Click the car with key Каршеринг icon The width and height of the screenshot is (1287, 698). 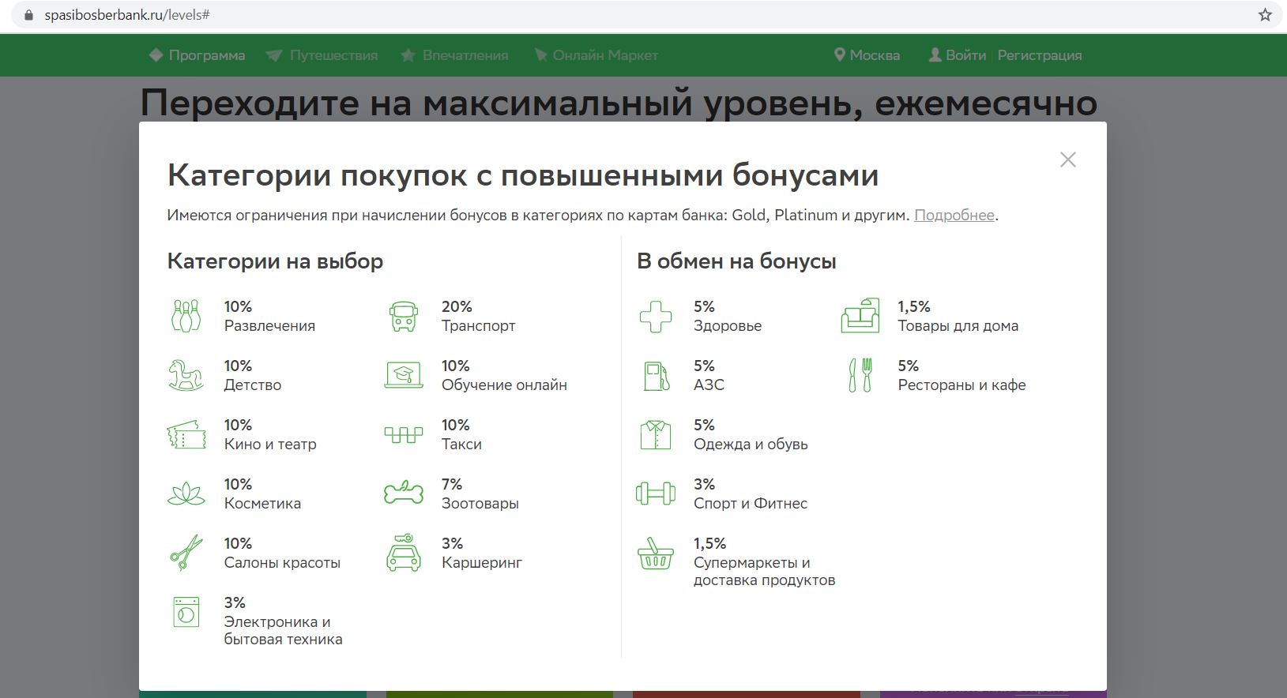404,553
